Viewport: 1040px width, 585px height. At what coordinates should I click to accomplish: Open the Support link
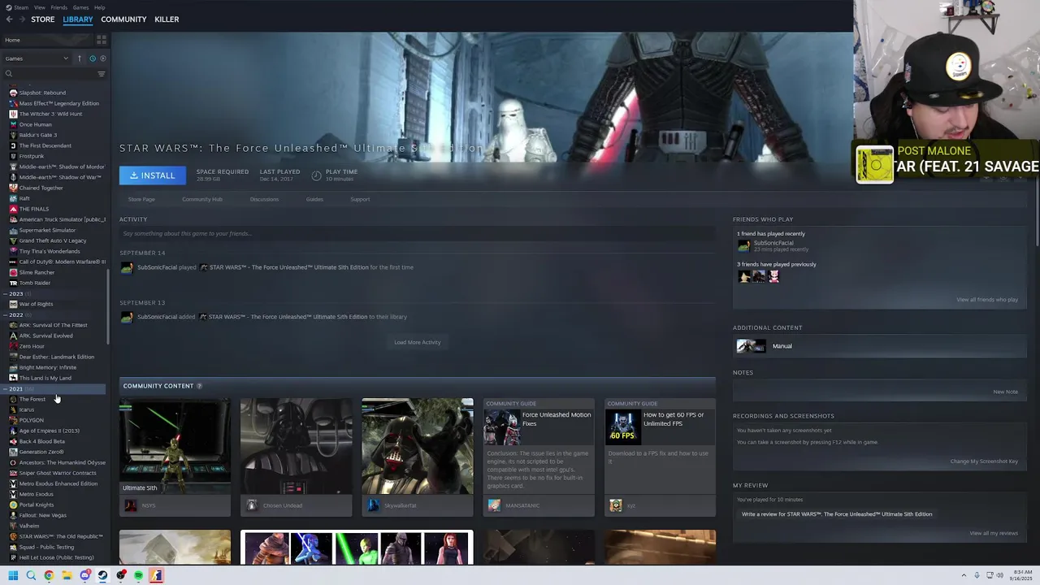(x=360, y=199)
